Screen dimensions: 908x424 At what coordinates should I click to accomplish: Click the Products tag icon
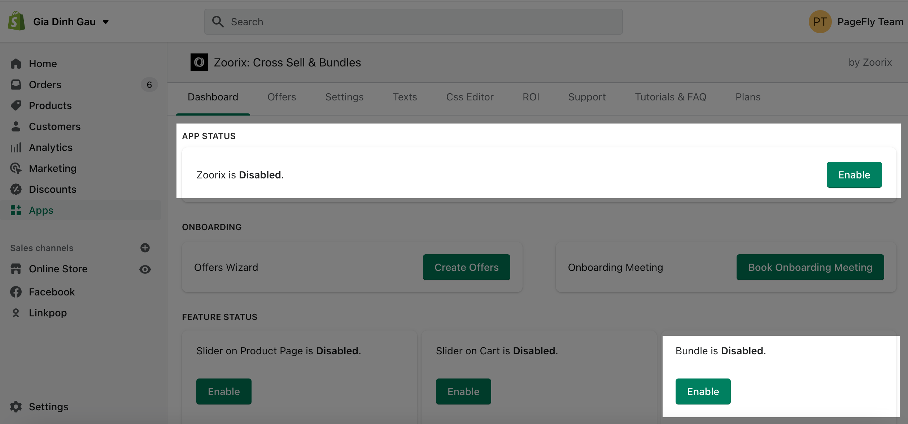(16, 105)
